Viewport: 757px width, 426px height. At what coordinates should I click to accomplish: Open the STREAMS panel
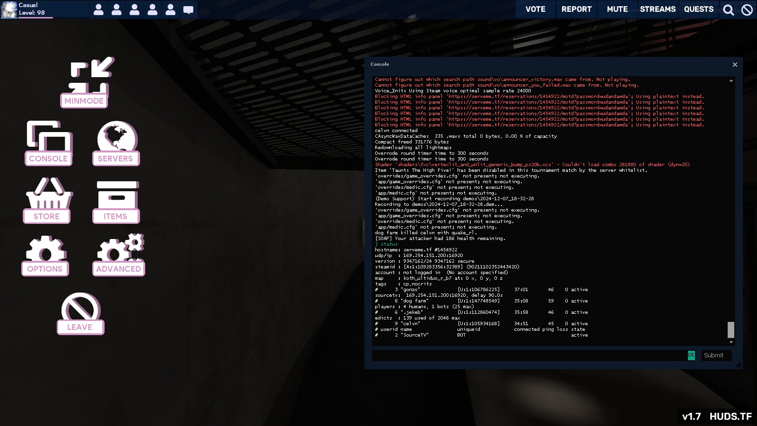[x=658, y=9]
